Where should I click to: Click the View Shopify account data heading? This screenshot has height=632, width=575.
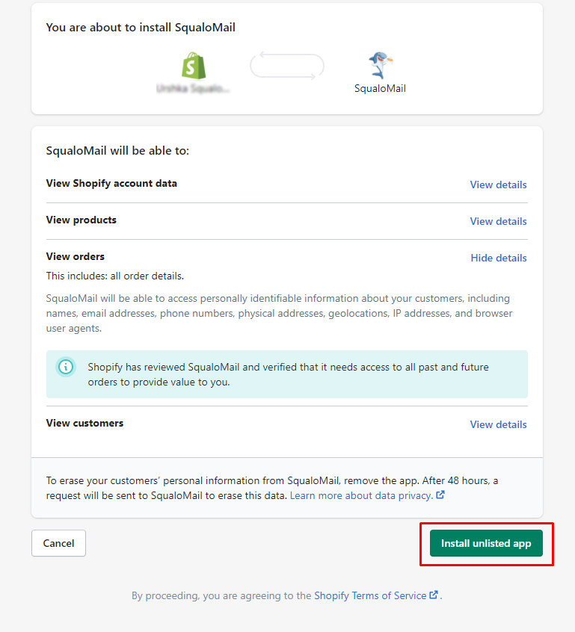111,183
